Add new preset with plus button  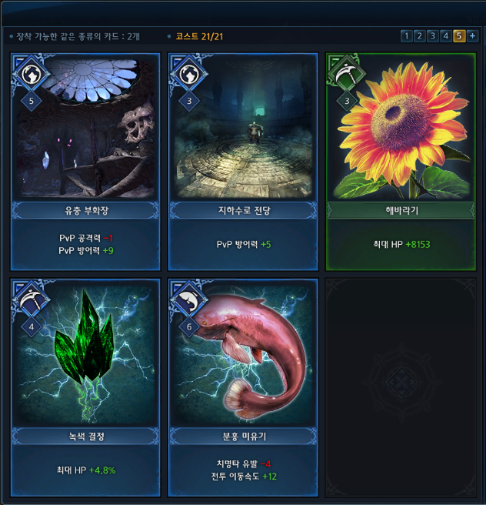pos(472,35)
